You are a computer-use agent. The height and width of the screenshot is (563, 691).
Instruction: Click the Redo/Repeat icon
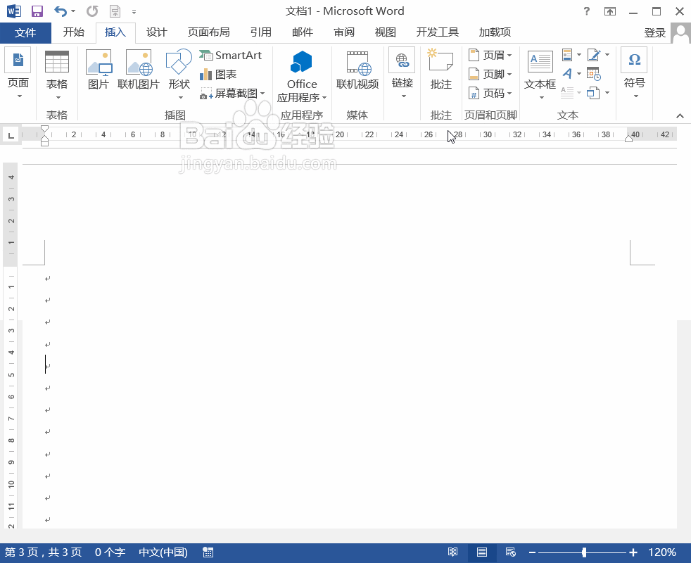92,11
